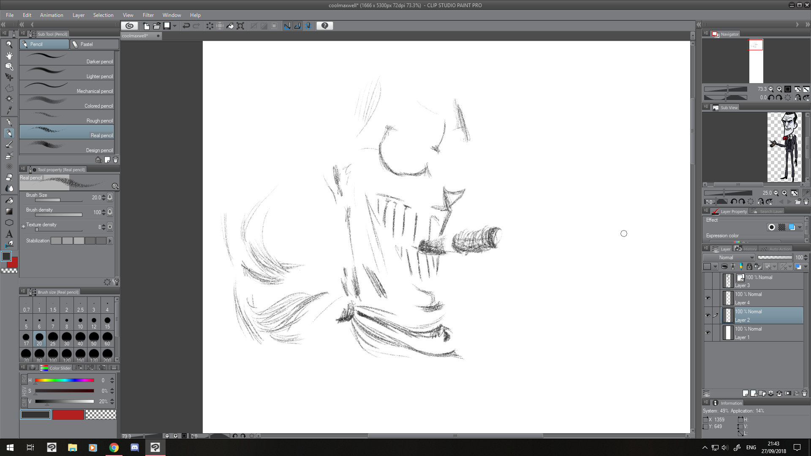Select the Auto select magic wand tool

[x=9, y=99]
